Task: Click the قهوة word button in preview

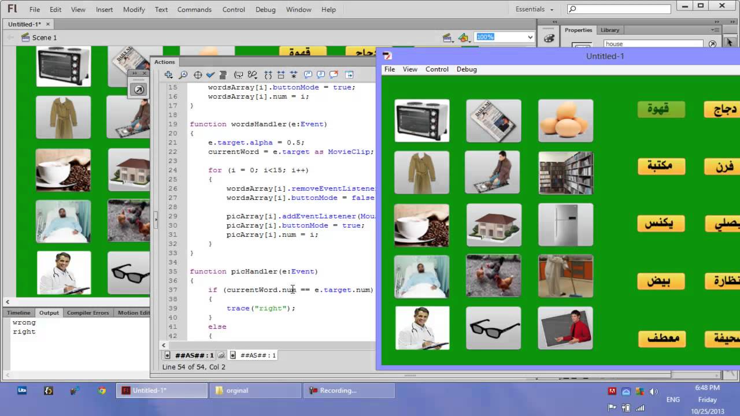Action: 661,109
